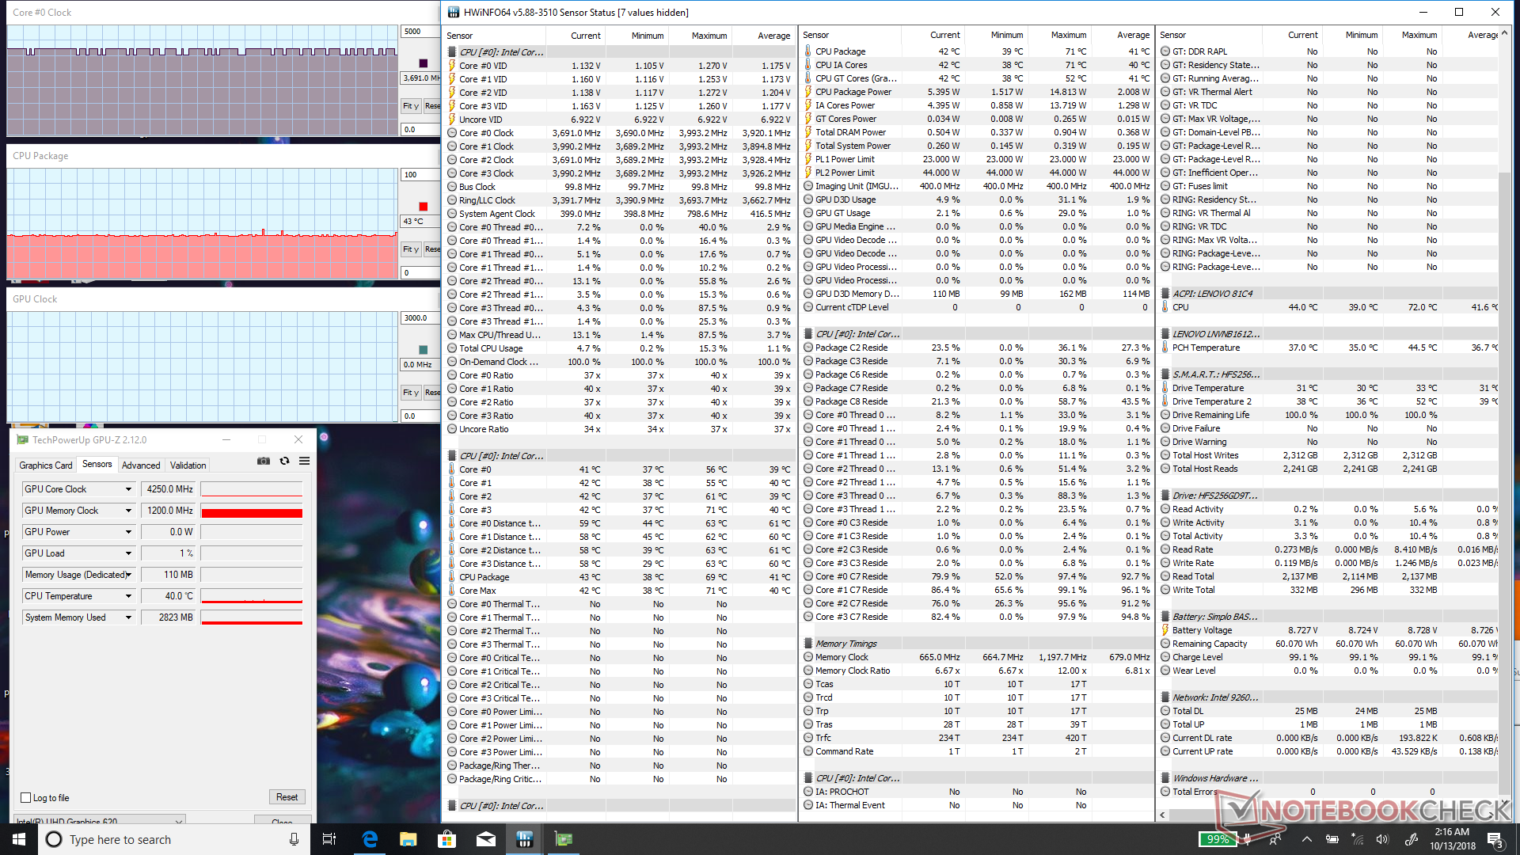Screen dimensions: 1520x855
Task: Open the Action Center notifications icon
Action: (1495, 839)
